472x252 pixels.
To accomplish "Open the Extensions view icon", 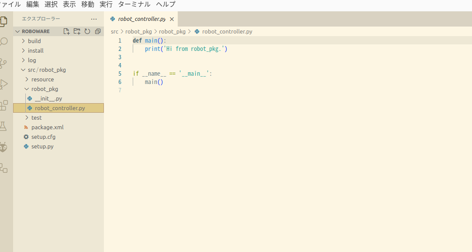I will (x=3, y=105).
